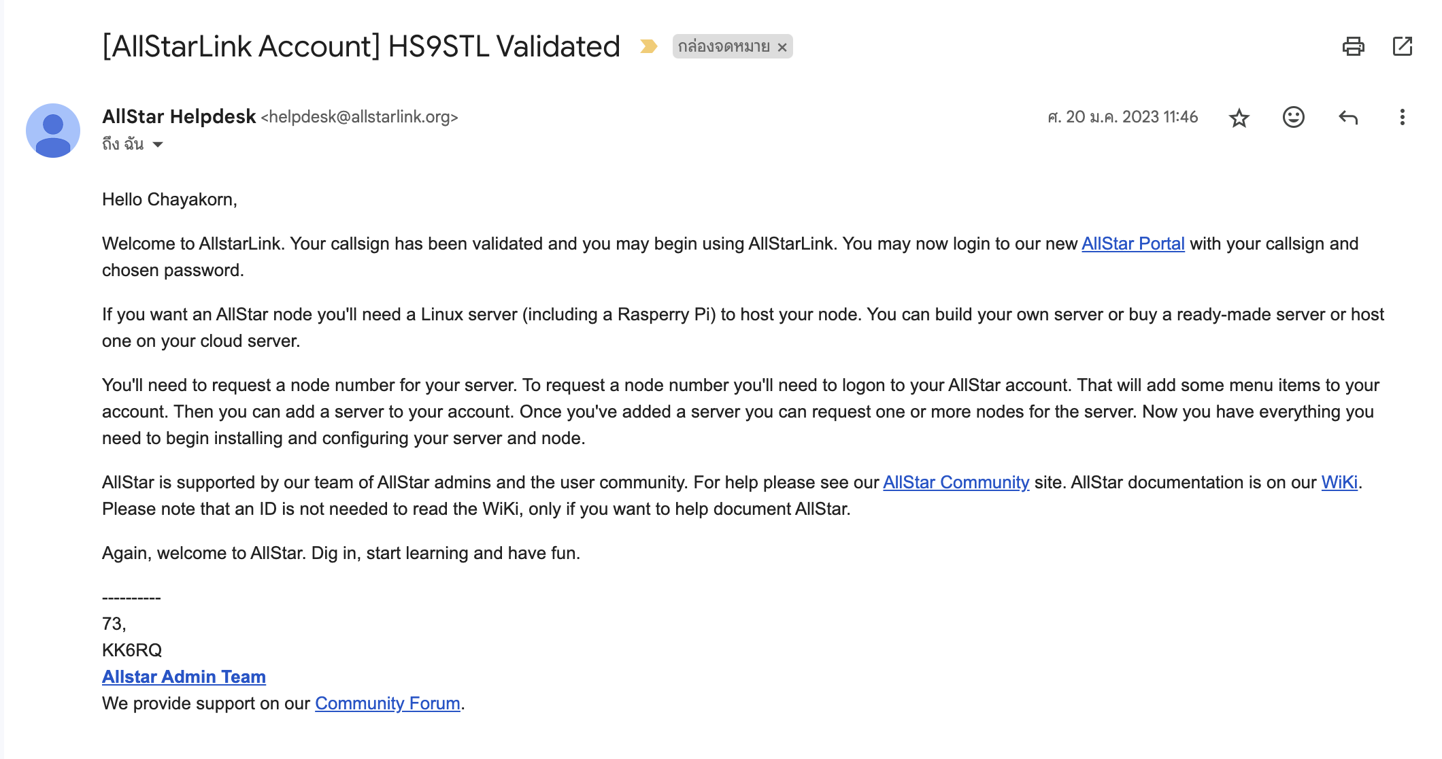Click the email date and time

[1122, 117]
